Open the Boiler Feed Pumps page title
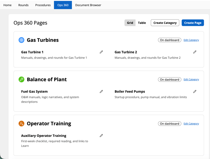210x159 pixels. click(x=130, y=92)
